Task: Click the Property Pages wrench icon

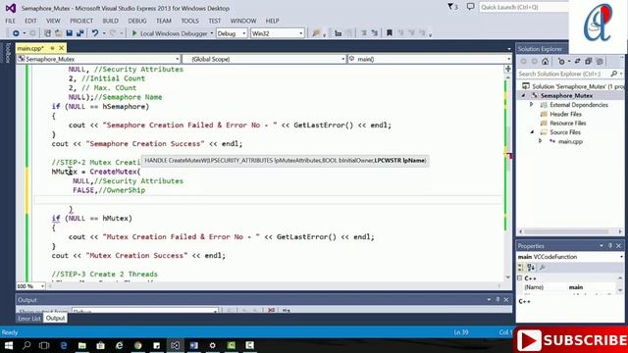Action: click(x=543, y=268)
